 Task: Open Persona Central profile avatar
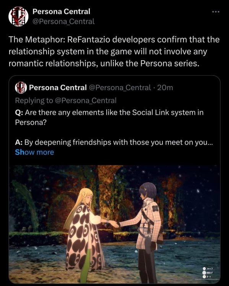(18, 16)
